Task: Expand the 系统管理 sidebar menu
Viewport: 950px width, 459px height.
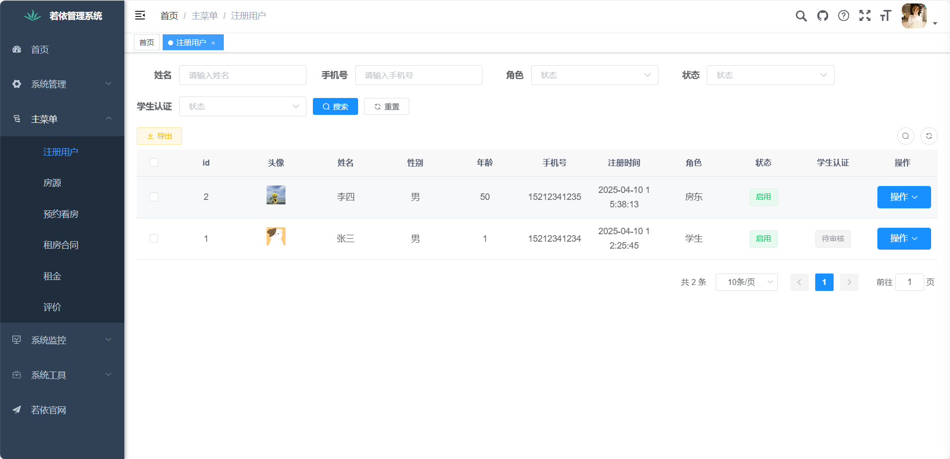Action: tap(62, 84)
